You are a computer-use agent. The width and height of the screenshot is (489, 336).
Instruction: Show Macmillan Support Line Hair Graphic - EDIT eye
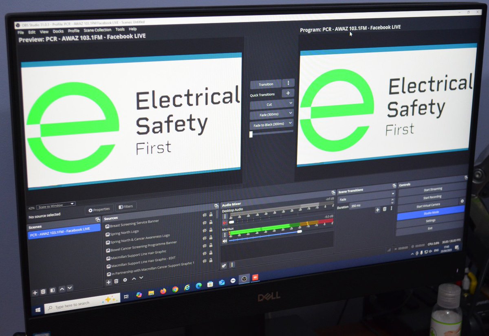[205, 253]
